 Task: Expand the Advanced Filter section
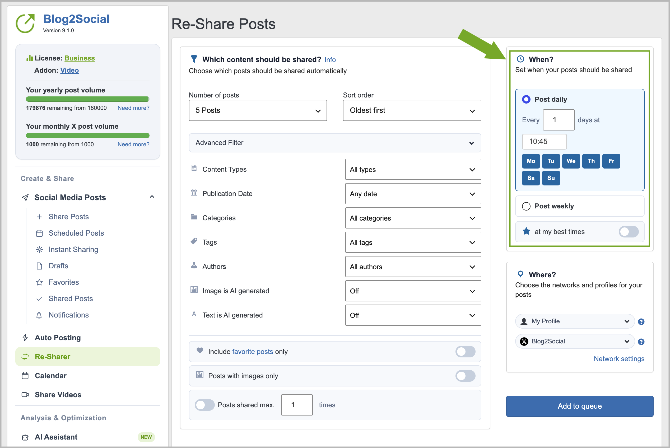pos(335,143)
